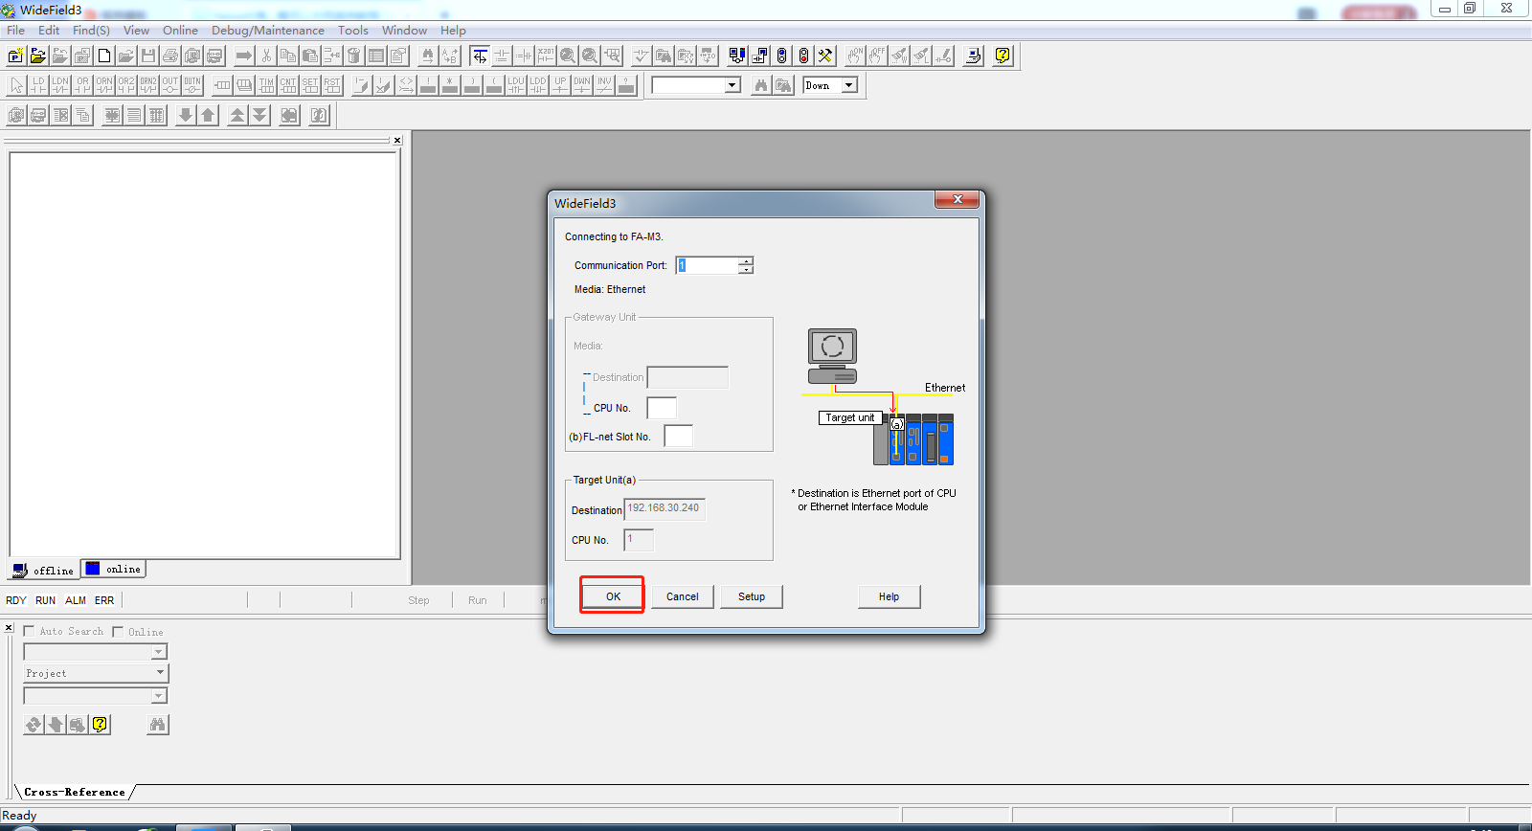Screen dimensions: 1532x831
Task: Click the hammer and wrench tools icon
Action: 825,56
